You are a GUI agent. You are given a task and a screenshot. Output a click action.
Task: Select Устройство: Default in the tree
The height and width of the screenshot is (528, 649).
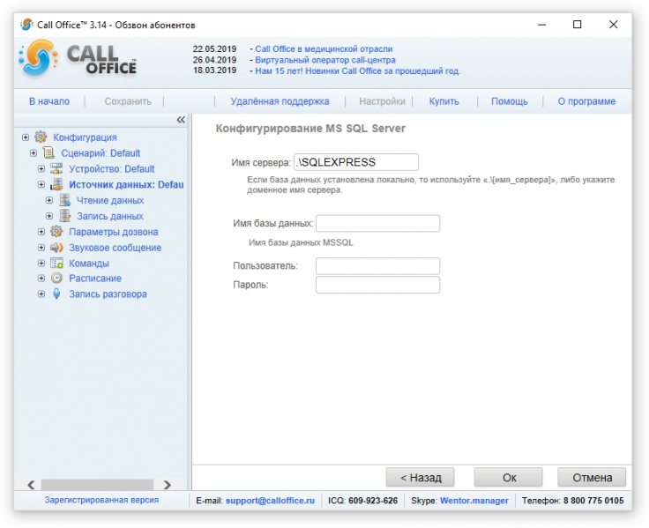[111, 169]
